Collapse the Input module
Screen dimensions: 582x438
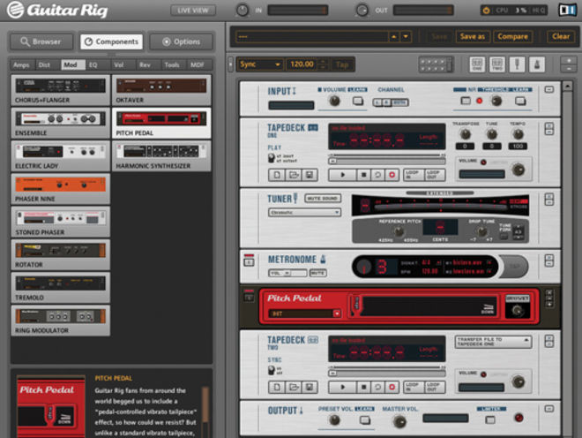(549, 89)
